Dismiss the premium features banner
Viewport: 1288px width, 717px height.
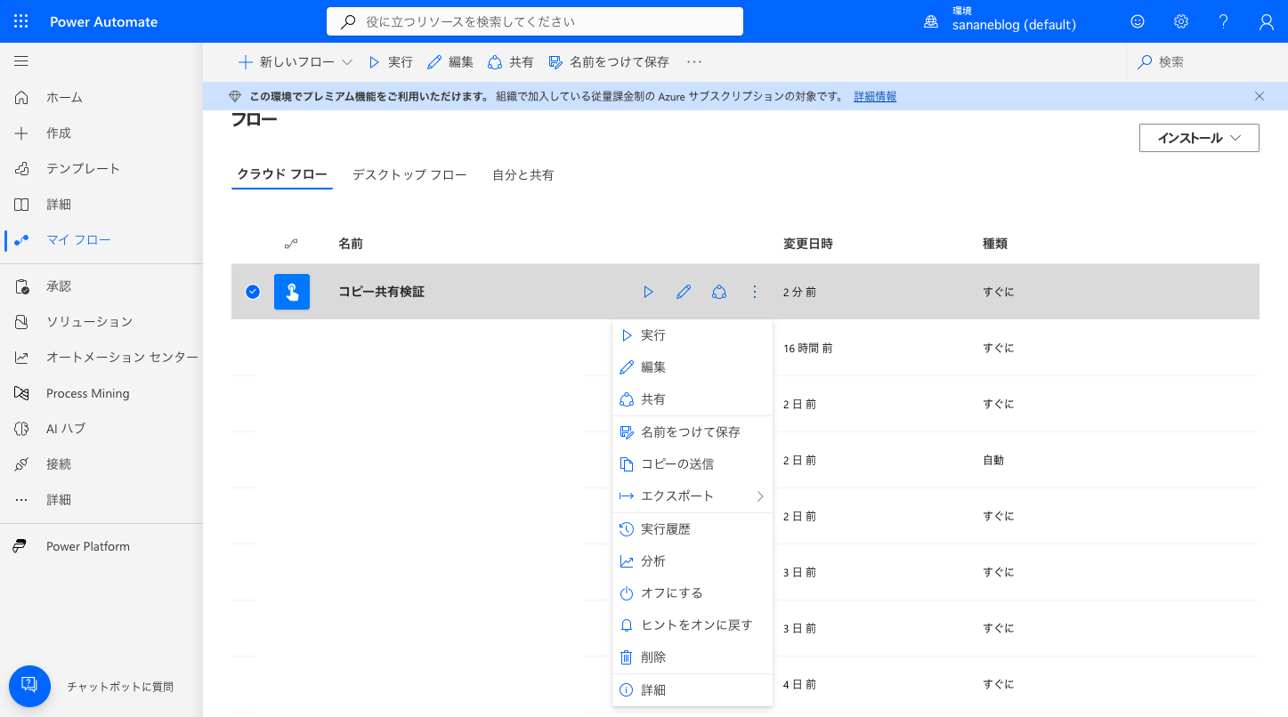(x=1259, y=96)
